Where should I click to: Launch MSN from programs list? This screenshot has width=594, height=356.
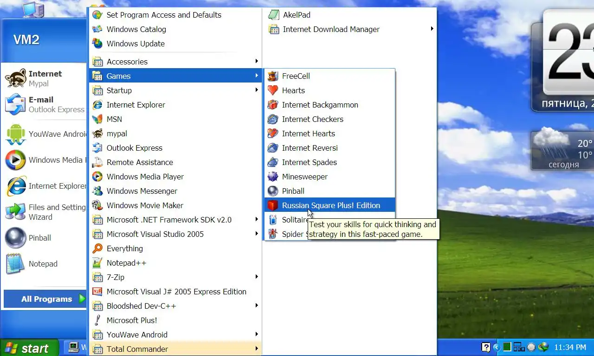175,119
